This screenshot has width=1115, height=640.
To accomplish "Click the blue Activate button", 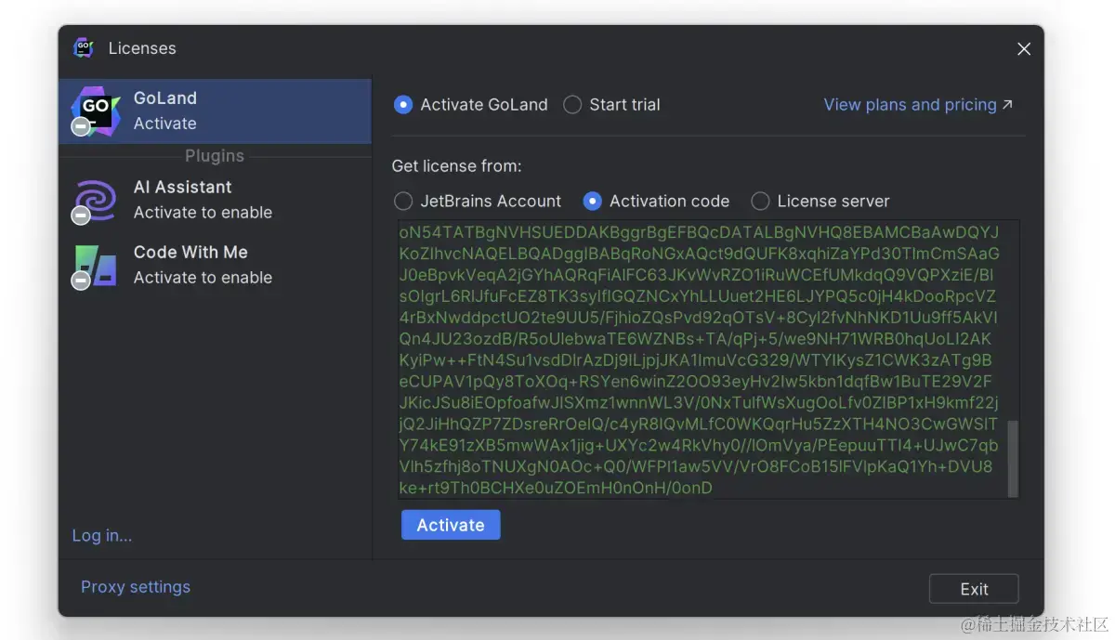I will pyautogui.click(x=451, y=525).
